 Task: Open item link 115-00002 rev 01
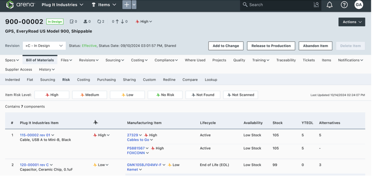35,135
